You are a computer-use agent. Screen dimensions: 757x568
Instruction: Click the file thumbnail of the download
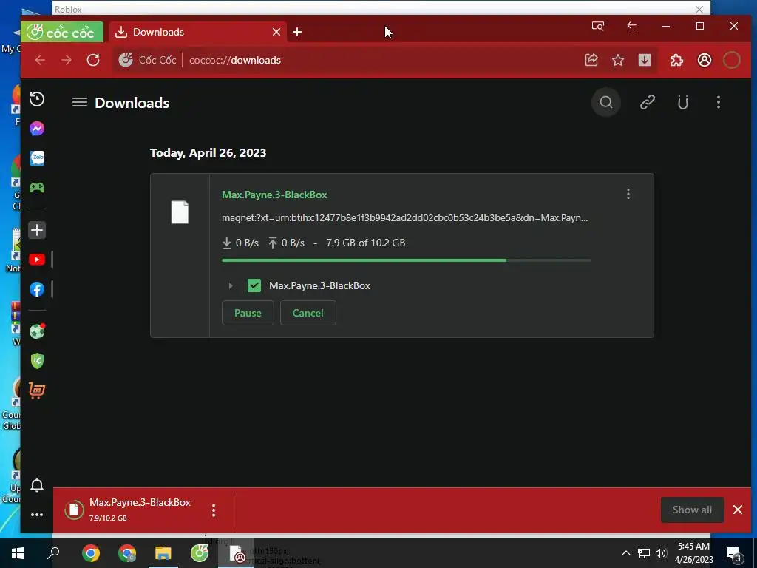click(x=180, y=212)
